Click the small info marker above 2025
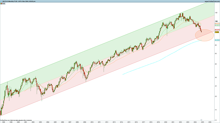This screenshot has width=220, height=123. [x=201, y=120]
